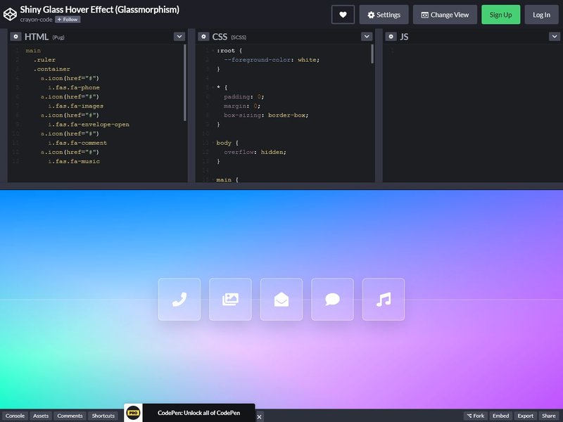Image resolution: width=563 pixels, height=422 pixels.
Task: Click the 'margin: 0;' CSS line
Action: pyautogui.click(x=242, y=106)
